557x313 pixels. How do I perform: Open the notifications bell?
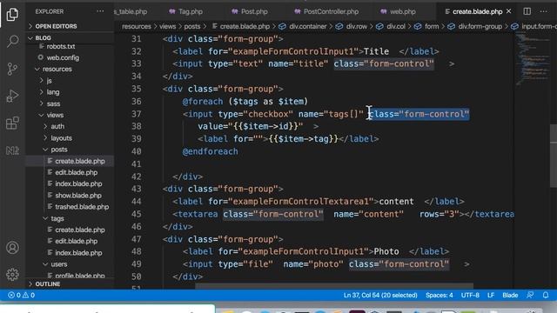[x=546, y=295]
